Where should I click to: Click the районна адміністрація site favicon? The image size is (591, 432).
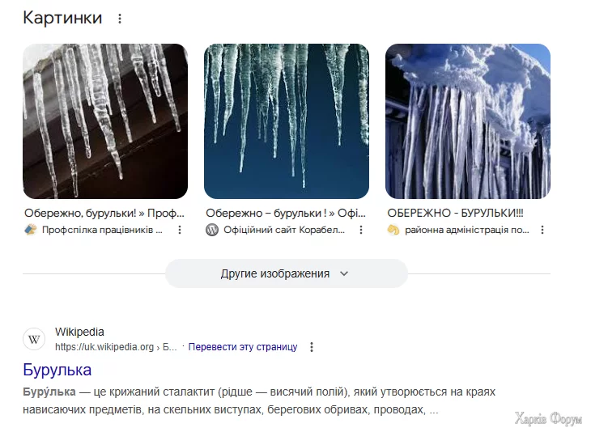pyautogui.click(x=393, y=230)
